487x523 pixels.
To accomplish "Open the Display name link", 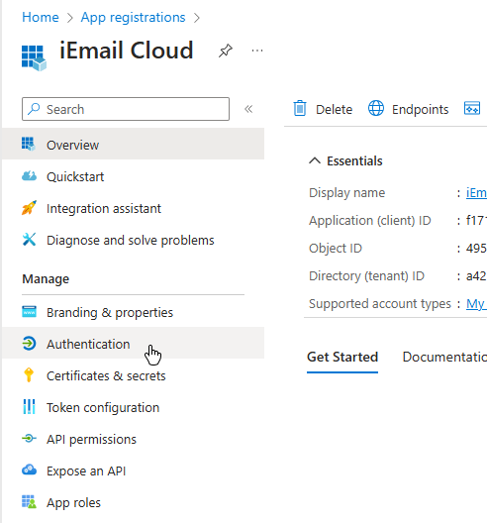I will click(x=476, y=193).
